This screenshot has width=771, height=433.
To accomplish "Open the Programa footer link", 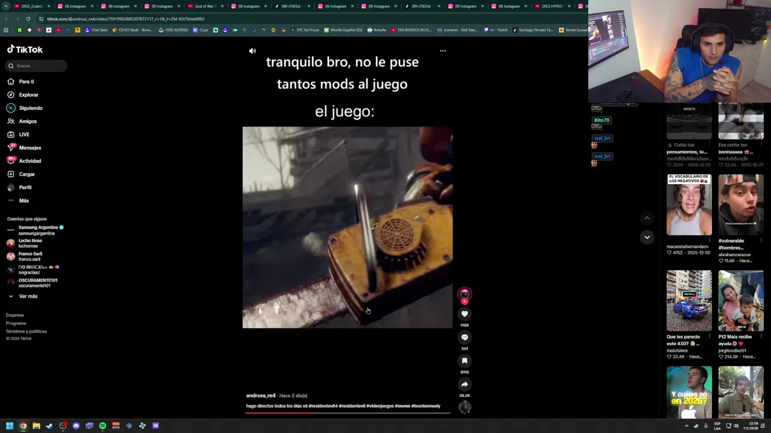I will tap(16, 324).
